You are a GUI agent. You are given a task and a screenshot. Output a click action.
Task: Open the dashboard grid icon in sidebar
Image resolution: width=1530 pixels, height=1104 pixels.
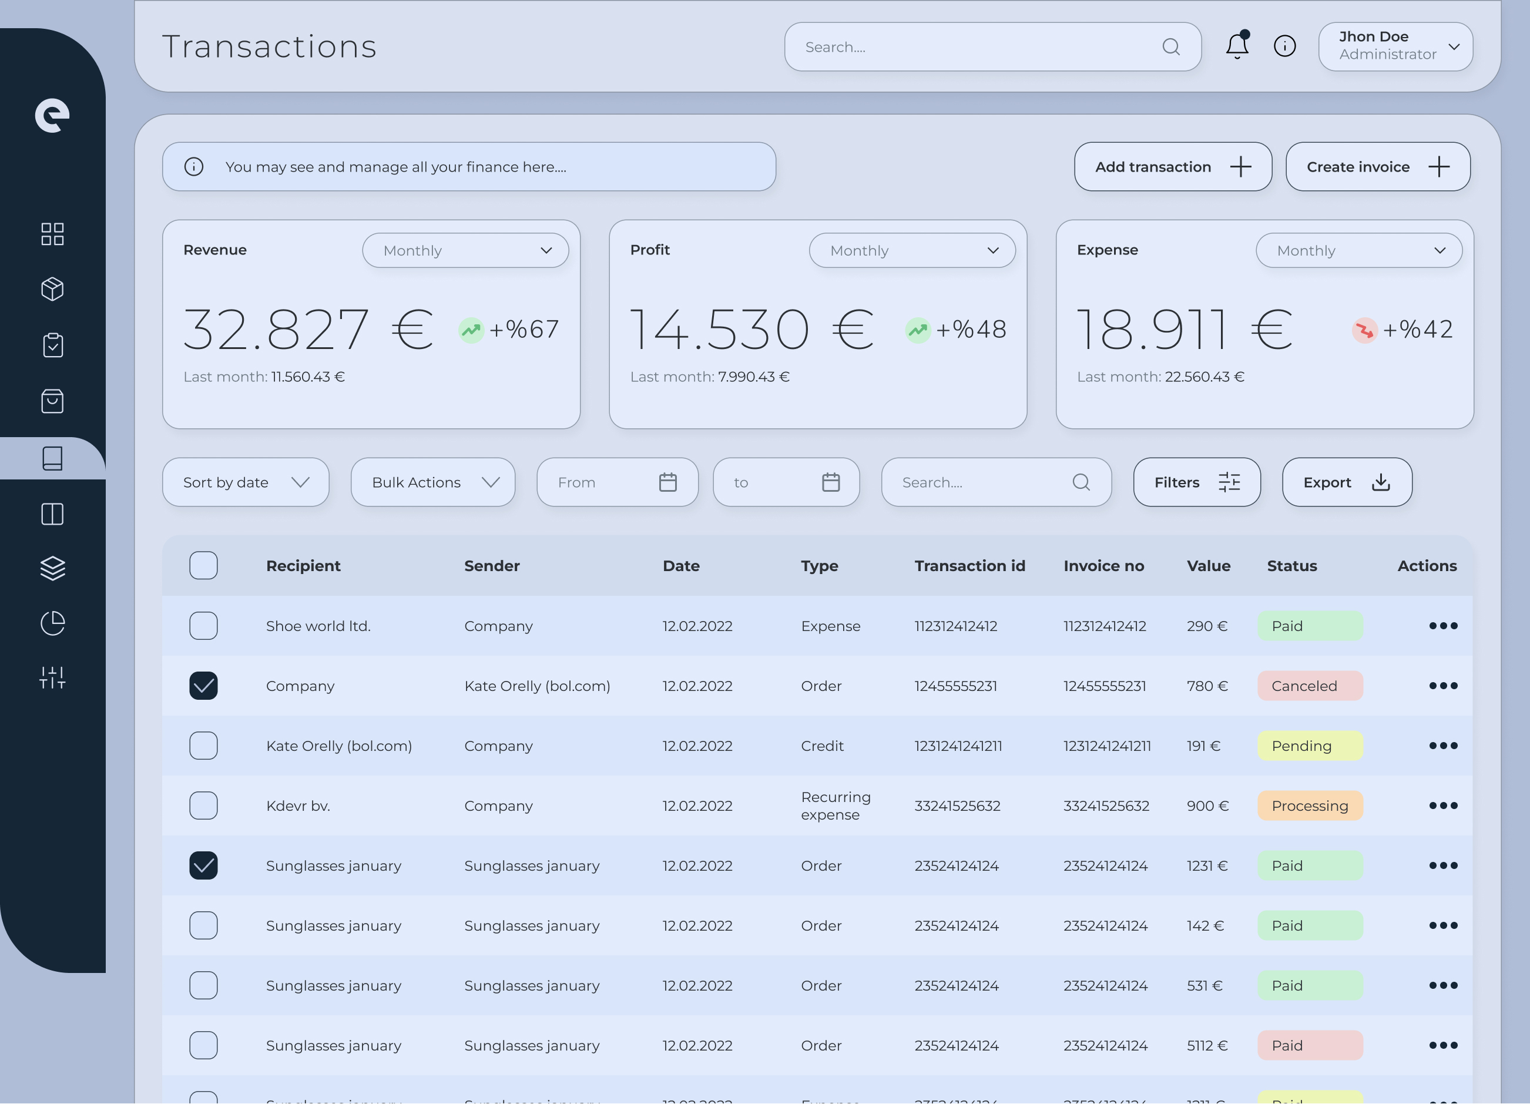pyautogui.click(x=52, y=234)
